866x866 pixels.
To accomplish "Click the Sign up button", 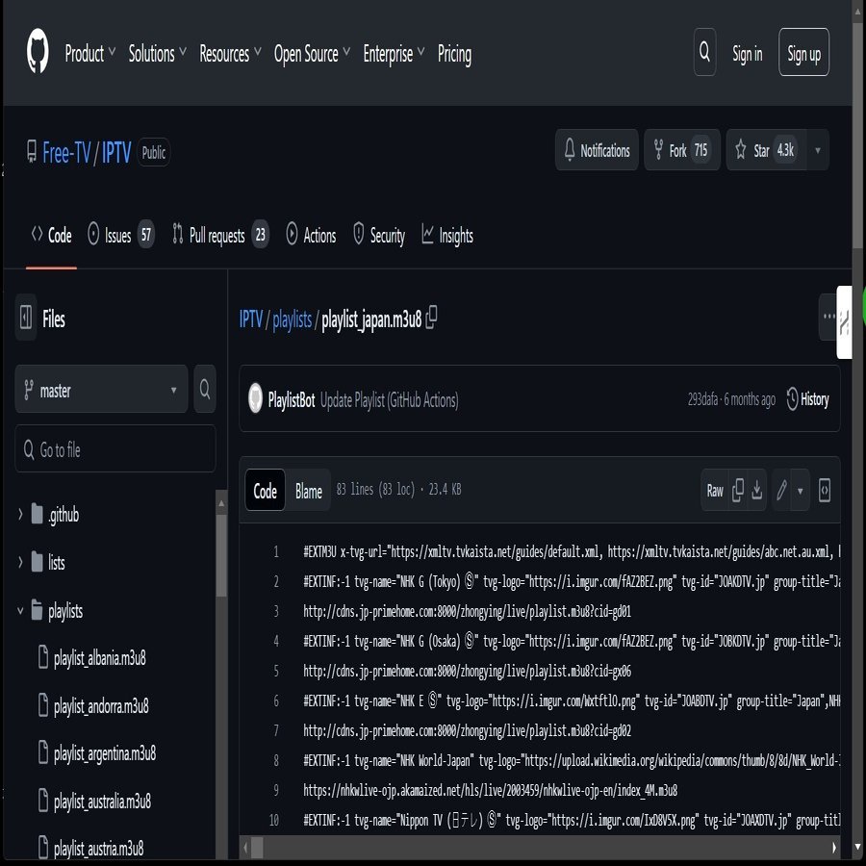I will [803, 52].
